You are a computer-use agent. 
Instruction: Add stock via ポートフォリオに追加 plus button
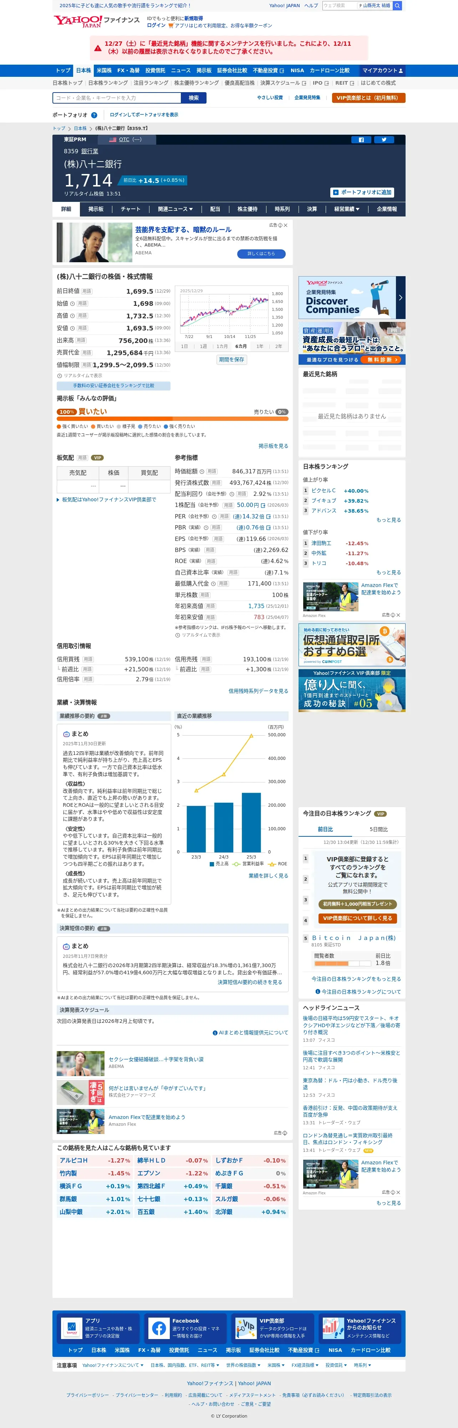pos(362,192)
